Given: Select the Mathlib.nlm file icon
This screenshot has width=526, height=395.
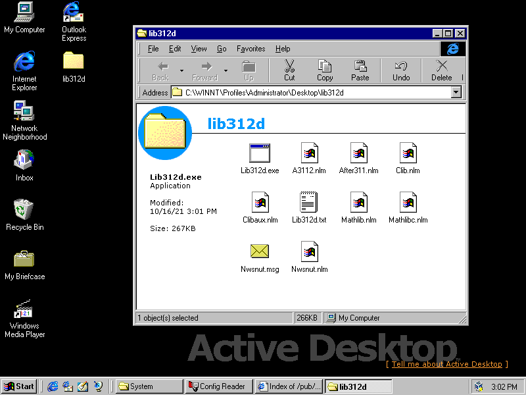Looking at the screenshot, I should tap(358, 208).
